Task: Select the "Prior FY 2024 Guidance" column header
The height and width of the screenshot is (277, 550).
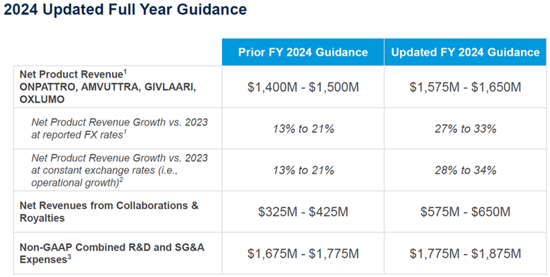Action: click(303, 52)
